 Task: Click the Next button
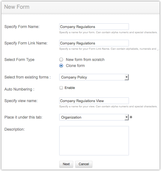pyautogui.click(x=66, y=164)
